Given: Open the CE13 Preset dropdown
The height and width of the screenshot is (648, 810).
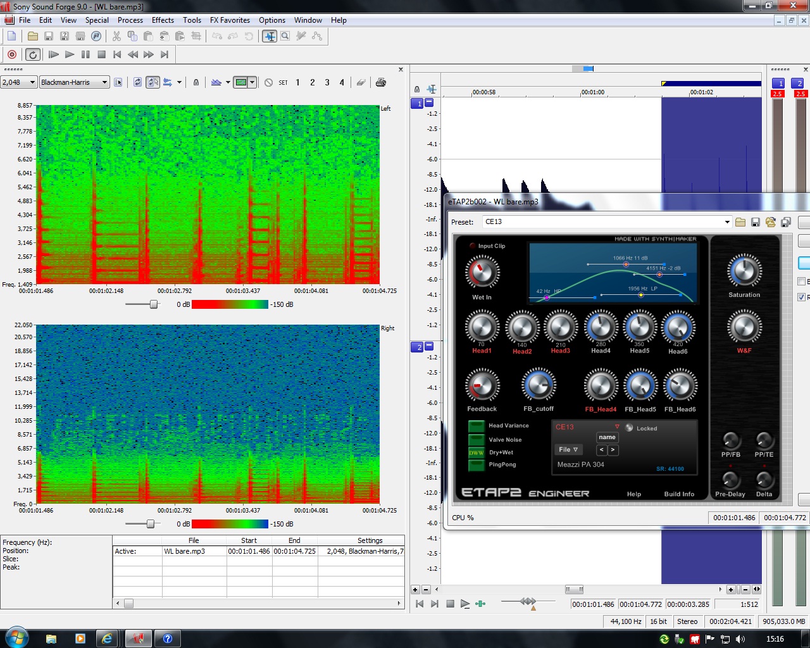Looking at the screenshot, I should click(x=727, y=222).
